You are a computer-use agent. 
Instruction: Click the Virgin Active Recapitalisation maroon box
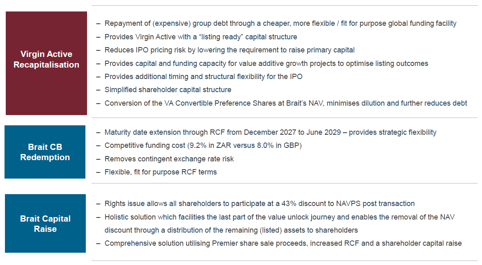coord(46,63)
